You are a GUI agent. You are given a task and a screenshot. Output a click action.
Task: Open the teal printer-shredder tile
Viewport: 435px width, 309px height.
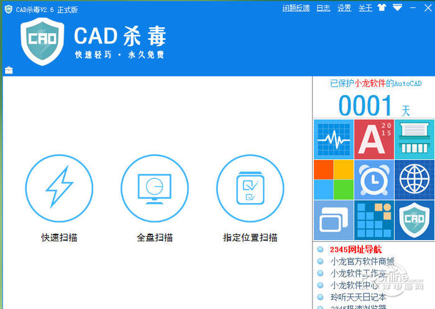[x=414, y=139]
